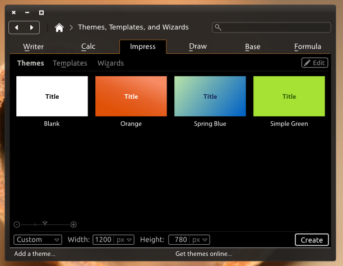Select the Simple Green theme thumbnail
Viewport: 343px width, 266px height.
point(289,96)
